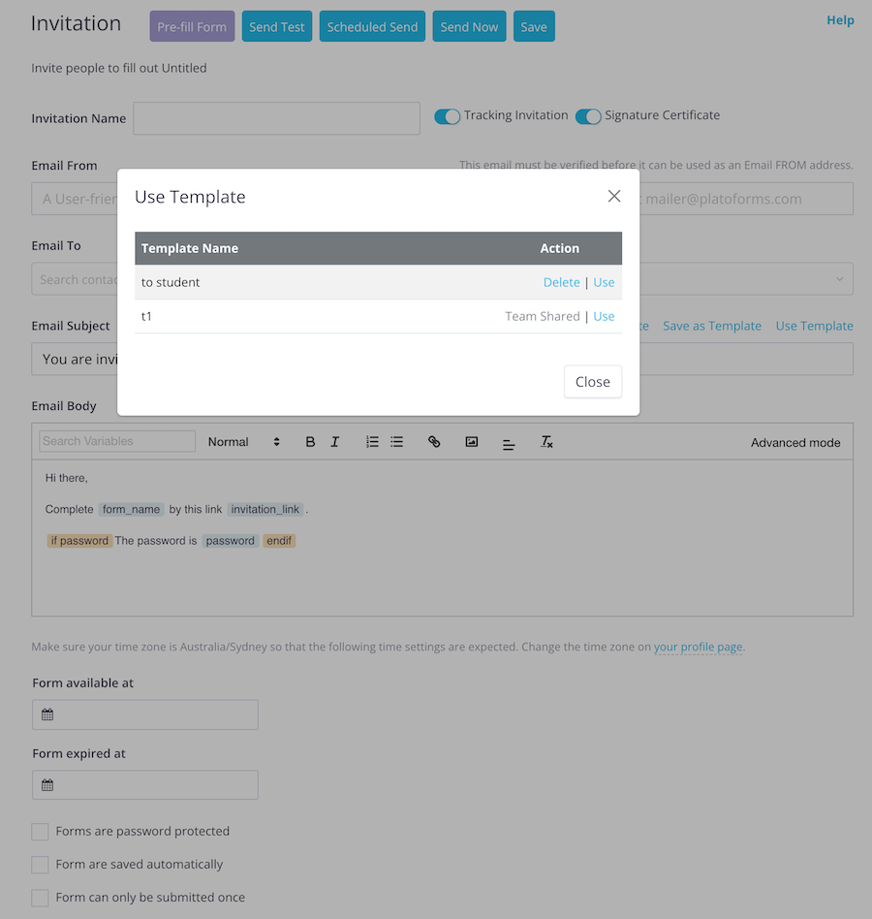The width and height of the screenshot is (872, 919).
Task: Open text alignment options
Action: [x=509, y=443]
